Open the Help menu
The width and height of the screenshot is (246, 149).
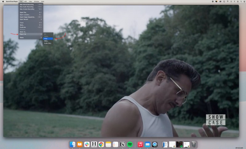click(42, 2)
